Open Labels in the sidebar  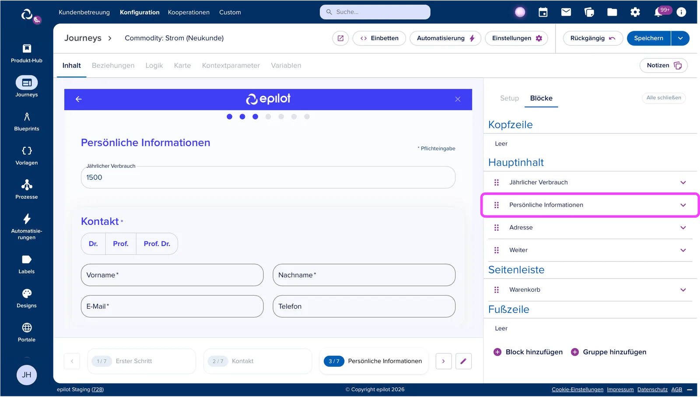27,265
